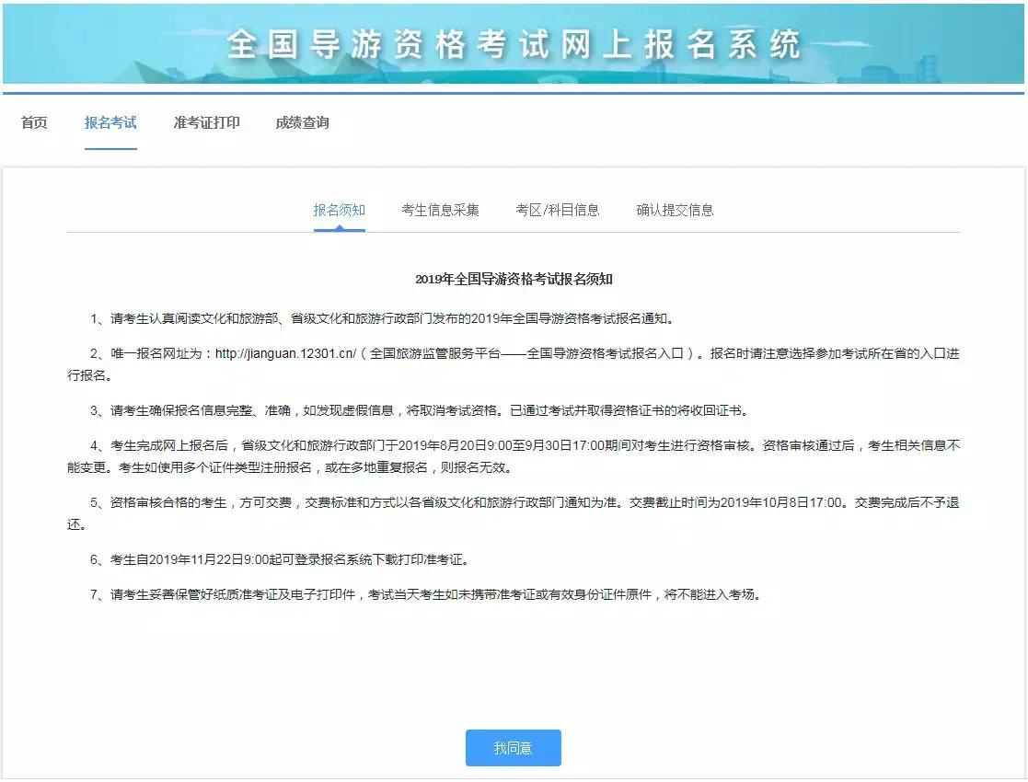Click the active tab underline indicator
Image resolution: width=1028 pixels, height=782 pixels.
click(339, 229)
